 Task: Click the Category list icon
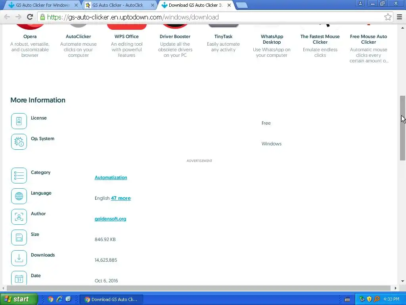[x=19, y=176]
